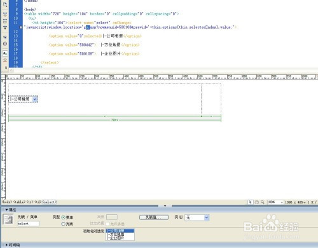Click the column width marker arrow on green bar
Screen dimensions: 318x248
tap(105, 116)
